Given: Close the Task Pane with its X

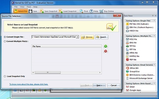Looking at the screenshot, I should click(x=156, y=16).
